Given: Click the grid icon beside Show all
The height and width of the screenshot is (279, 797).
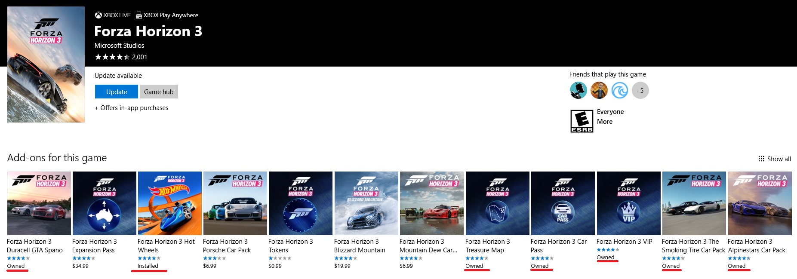Looking at the screenshot, I should 761,159.
